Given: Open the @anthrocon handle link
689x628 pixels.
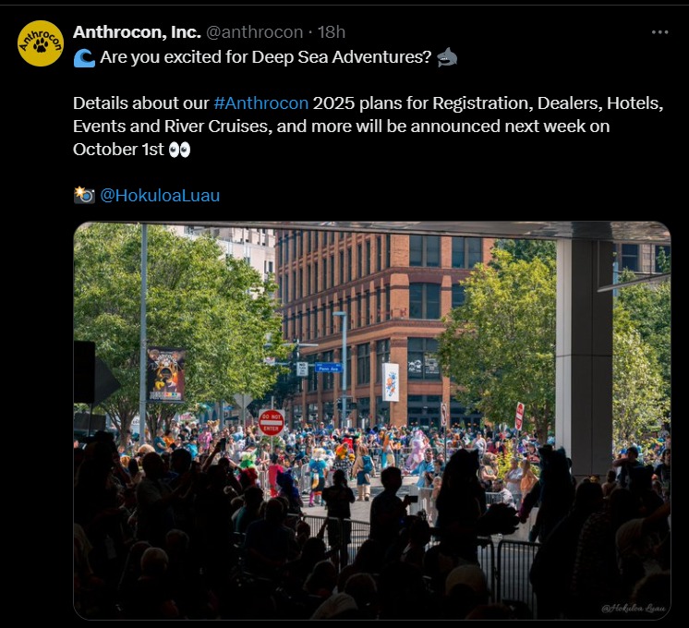Looking at the screenshot, I should [x=254, y=32].
